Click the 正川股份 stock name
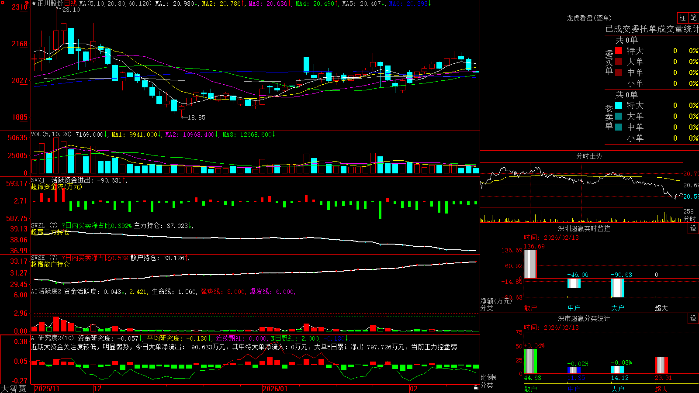This screenshot has height=393, width=699. pos(50,3)
